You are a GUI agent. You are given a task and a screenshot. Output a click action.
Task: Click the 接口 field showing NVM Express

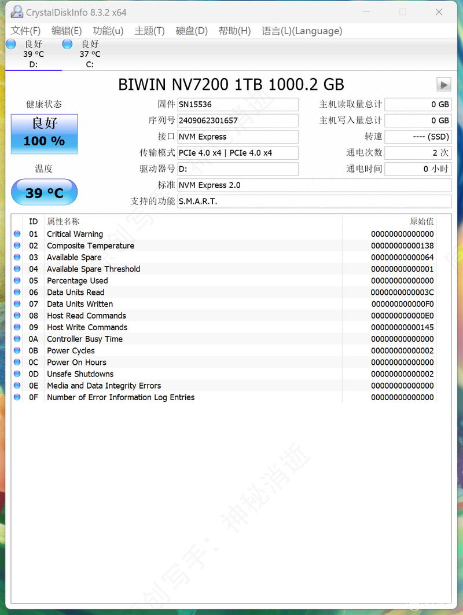click(237, 137)
